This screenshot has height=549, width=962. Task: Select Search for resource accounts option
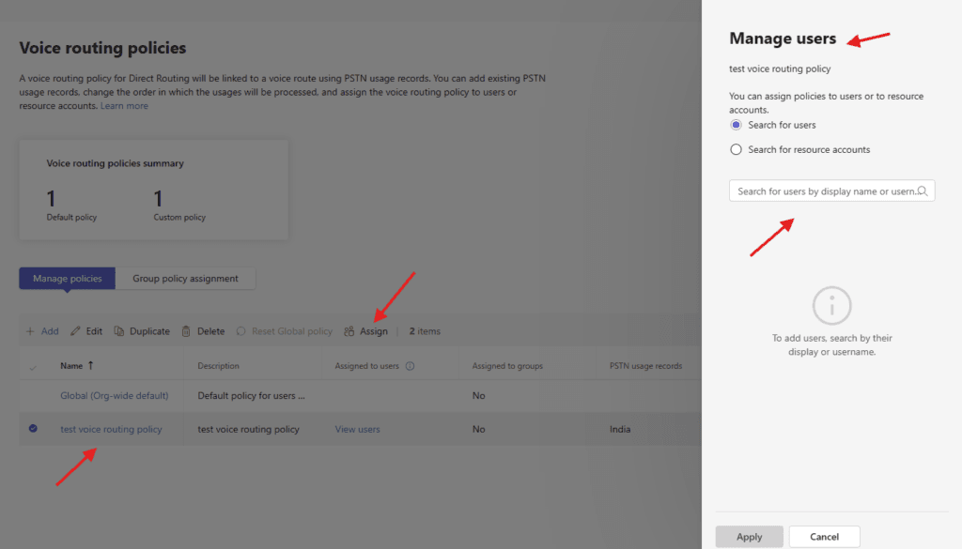[x=737, y=149]
